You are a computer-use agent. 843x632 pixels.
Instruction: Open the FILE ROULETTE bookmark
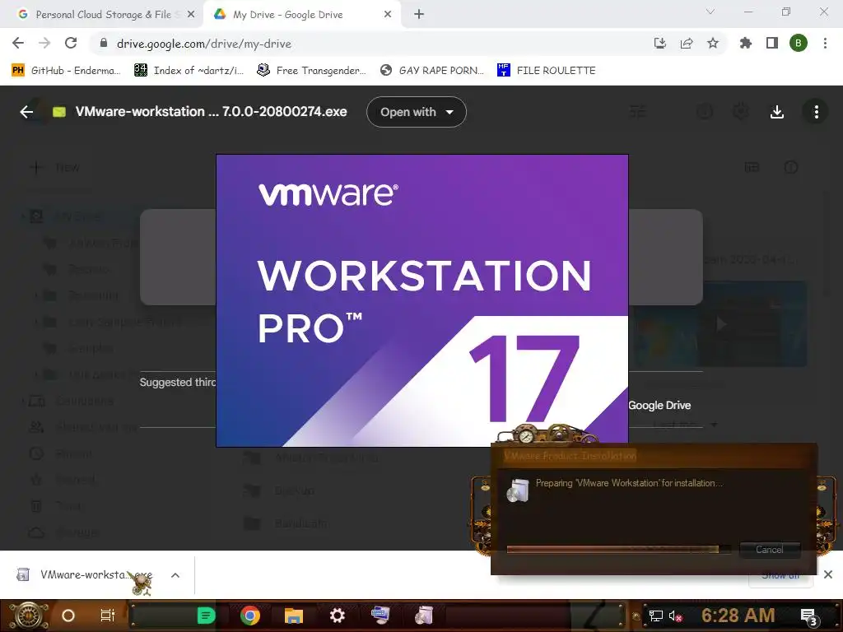click(547, 71)
